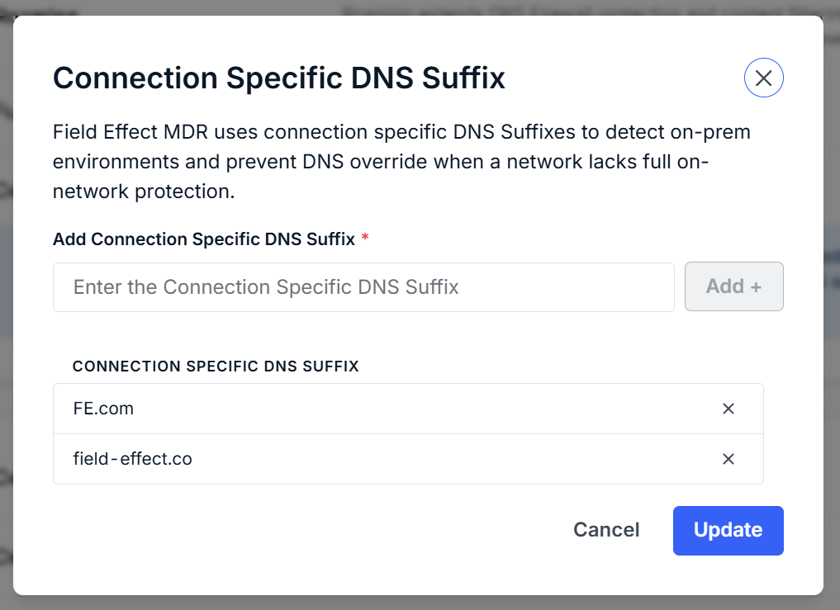
Task: Select the FE.com list row text
Action: point(103,409)
